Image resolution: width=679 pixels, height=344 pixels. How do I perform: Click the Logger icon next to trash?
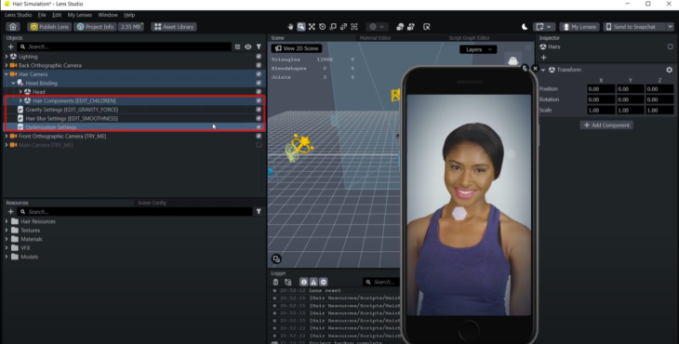click(x=288, y=282)
